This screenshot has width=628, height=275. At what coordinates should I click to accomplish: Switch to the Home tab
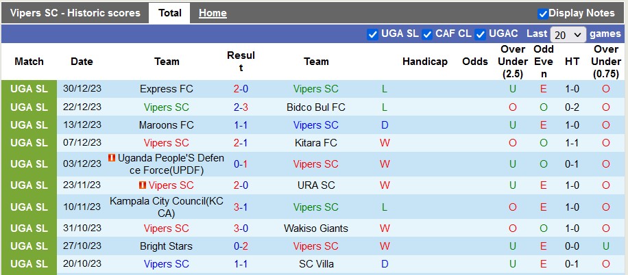tap(213, 13)
